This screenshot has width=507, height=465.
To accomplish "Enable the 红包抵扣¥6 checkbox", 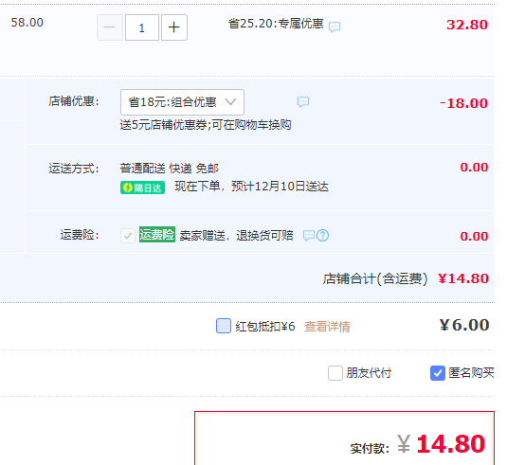I will point(224,326).
